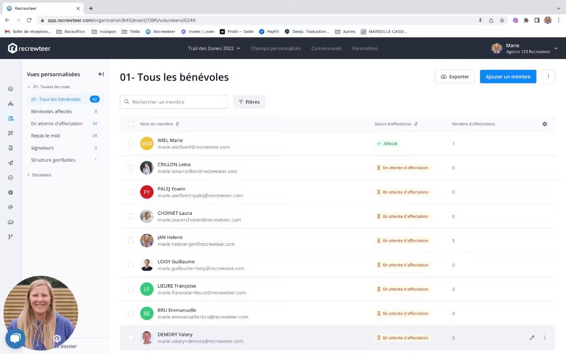Check the box for LIEURE Françoise
This screenshot has width=566, height=354.
pos(131,289)
